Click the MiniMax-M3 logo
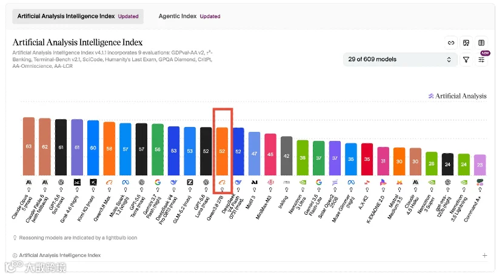The height and width of the screenshot is (277, 502). [270, 182]
